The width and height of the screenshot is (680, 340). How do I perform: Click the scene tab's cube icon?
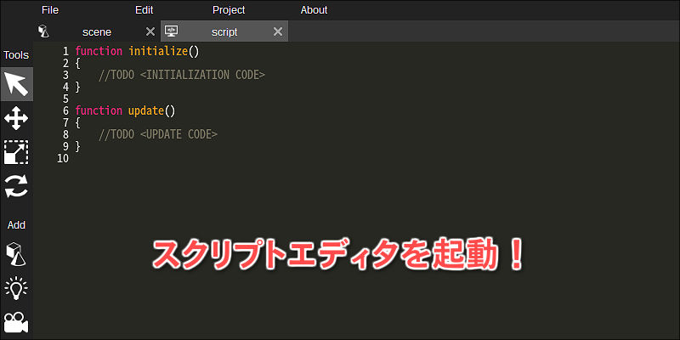tap(44, 31)
